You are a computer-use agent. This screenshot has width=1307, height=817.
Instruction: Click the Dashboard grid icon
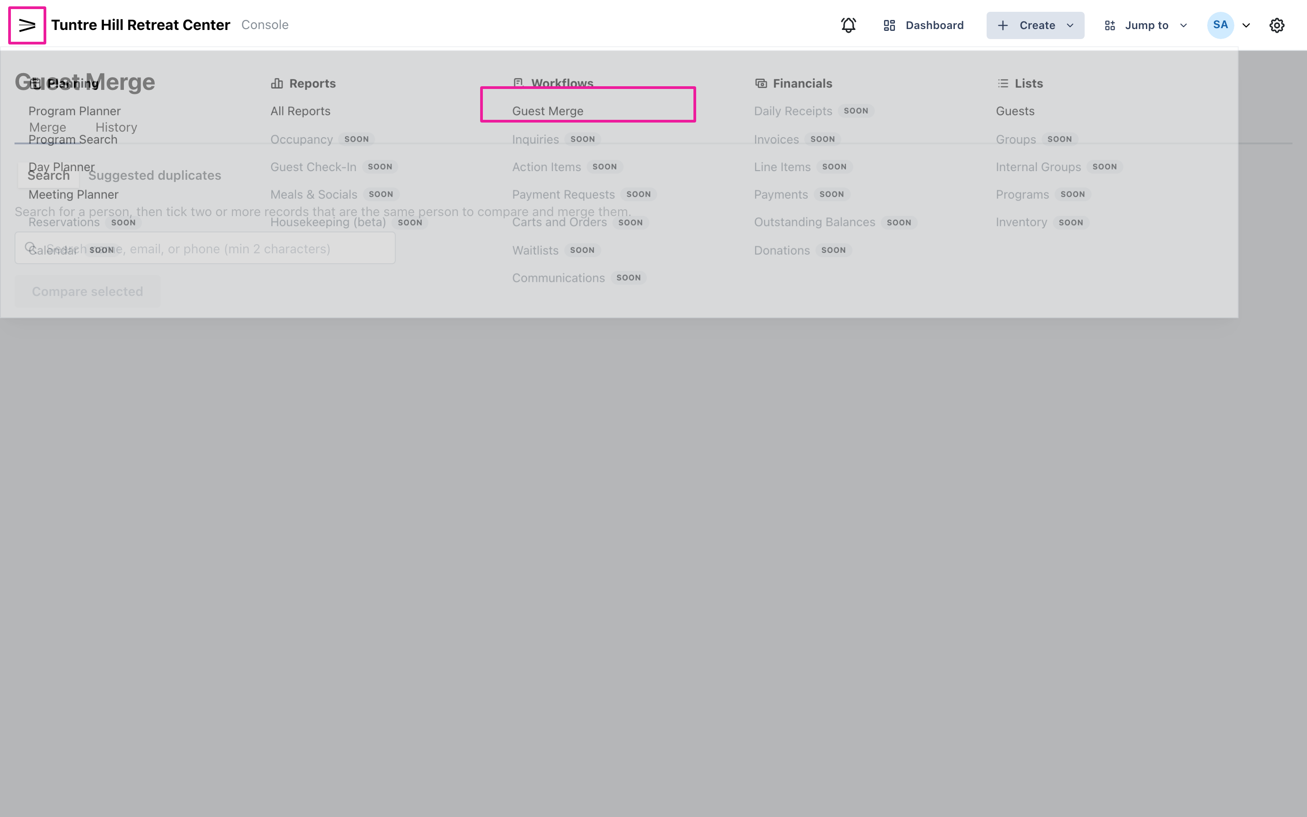(889, 25)
